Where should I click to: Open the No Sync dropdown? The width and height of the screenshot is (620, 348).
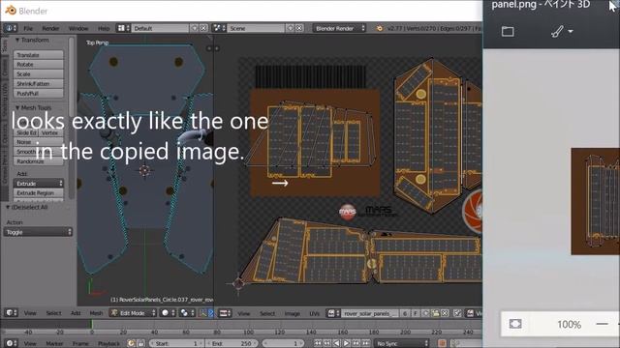point(402,343)
